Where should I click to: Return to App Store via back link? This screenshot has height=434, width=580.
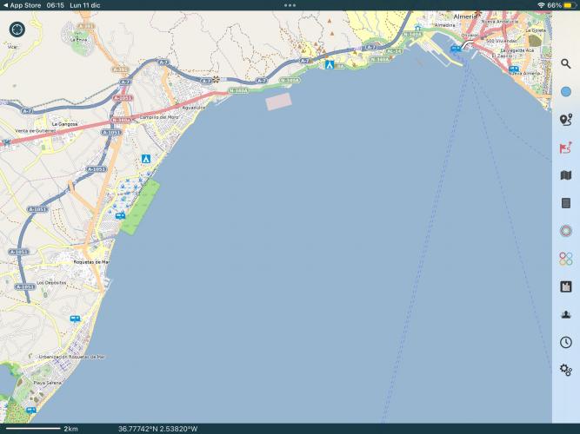pos(23,5)
